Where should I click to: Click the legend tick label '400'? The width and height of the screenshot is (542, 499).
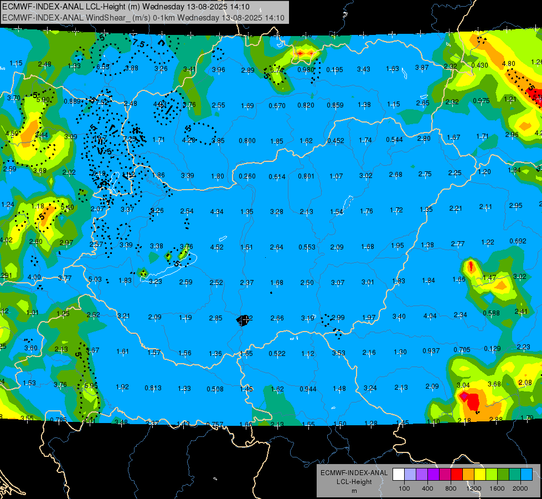point(427,488)
